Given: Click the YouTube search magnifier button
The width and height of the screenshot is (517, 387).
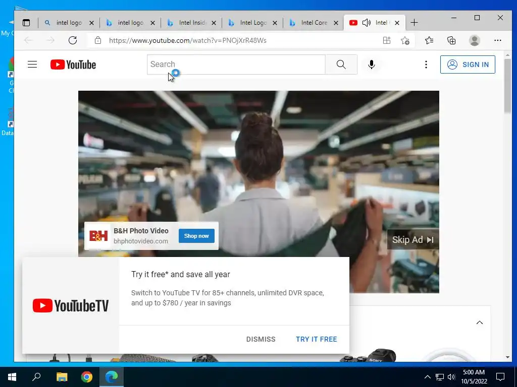Looking at the screenshot, I should coord(341,64).
